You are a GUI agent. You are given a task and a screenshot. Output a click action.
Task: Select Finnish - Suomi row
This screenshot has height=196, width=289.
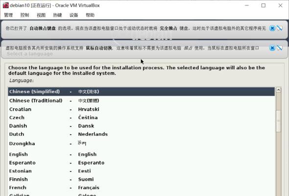coord(141,179)
